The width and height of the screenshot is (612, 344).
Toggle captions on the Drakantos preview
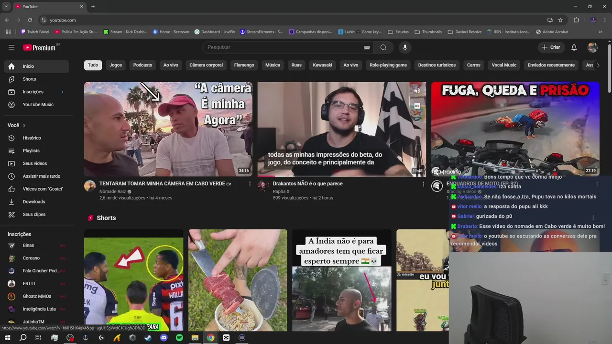click(417, 106)
